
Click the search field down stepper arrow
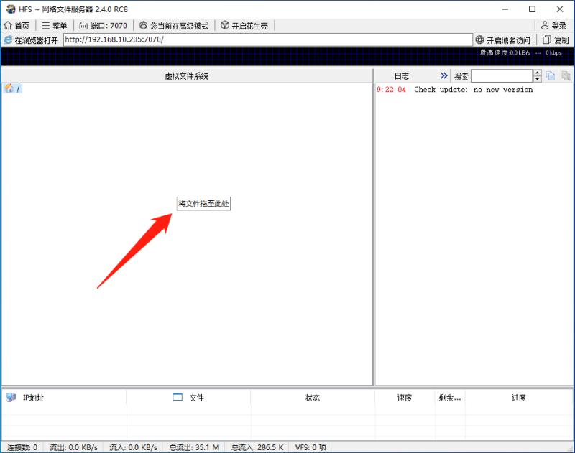click(538, 78)
